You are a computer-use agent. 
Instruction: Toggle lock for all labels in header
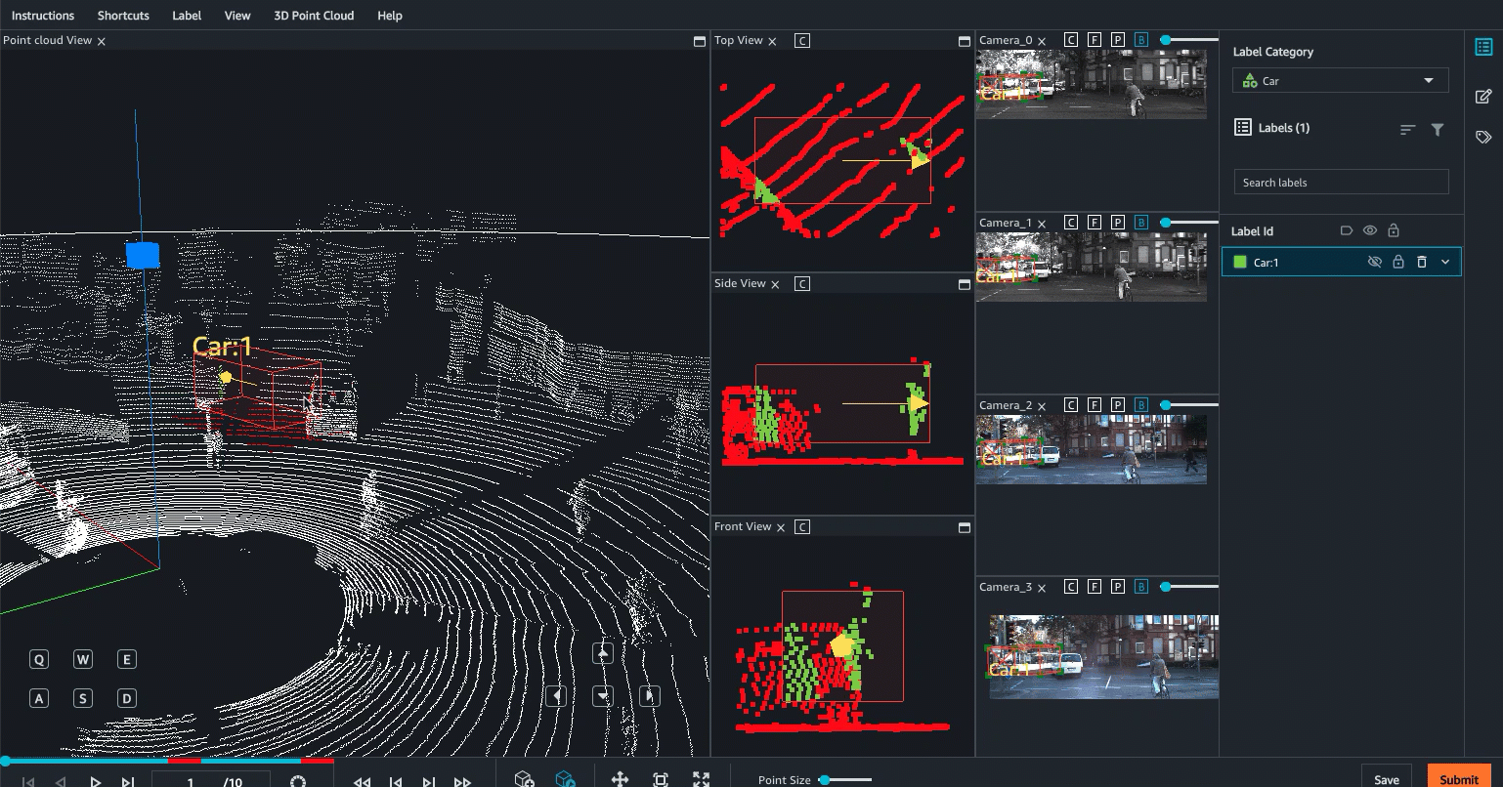pos(1394,231)
